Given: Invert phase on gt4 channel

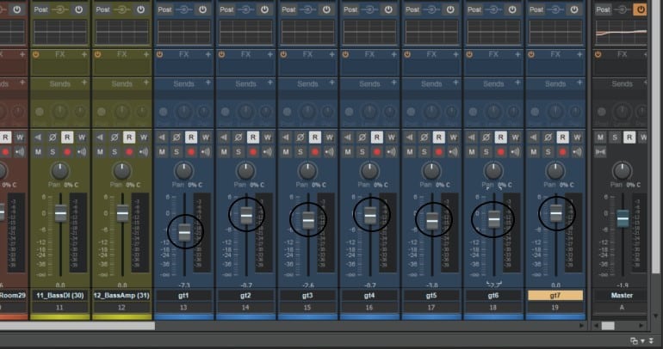Looking at the screenshot, I should point(362,137).
